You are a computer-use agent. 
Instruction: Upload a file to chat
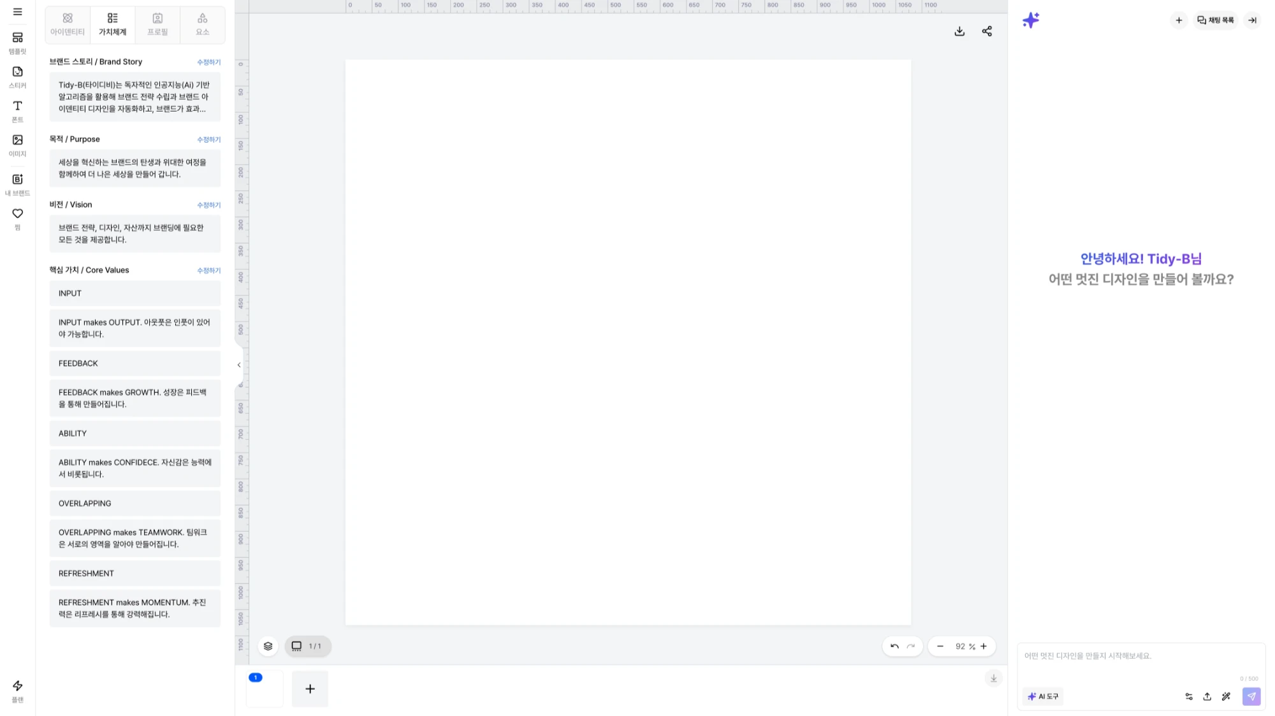pyautogui.click(x=1207, y=697)
